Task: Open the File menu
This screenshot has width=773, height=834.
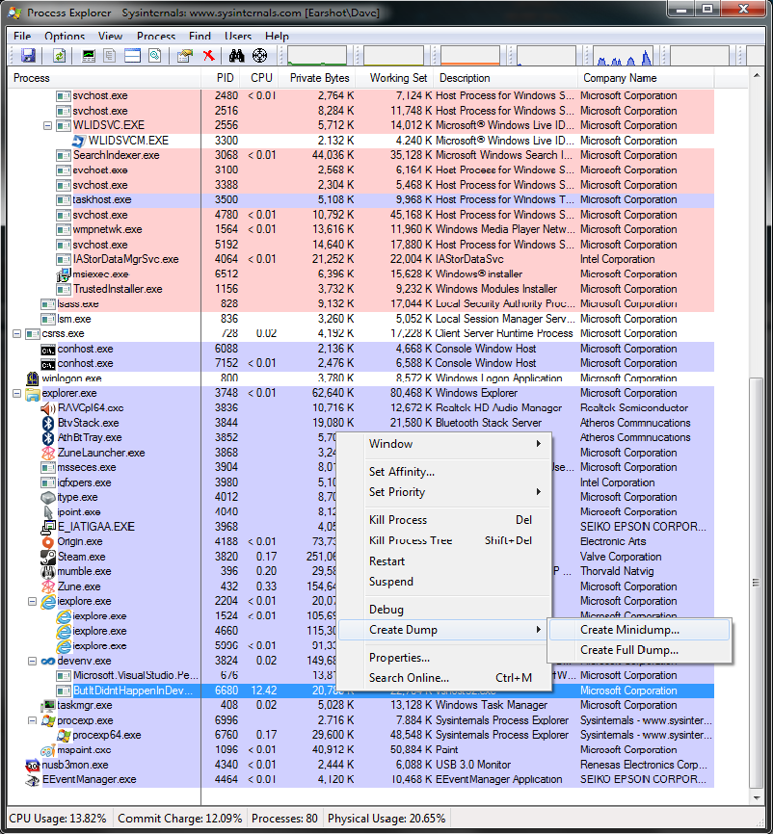Action: coord(22,37)
